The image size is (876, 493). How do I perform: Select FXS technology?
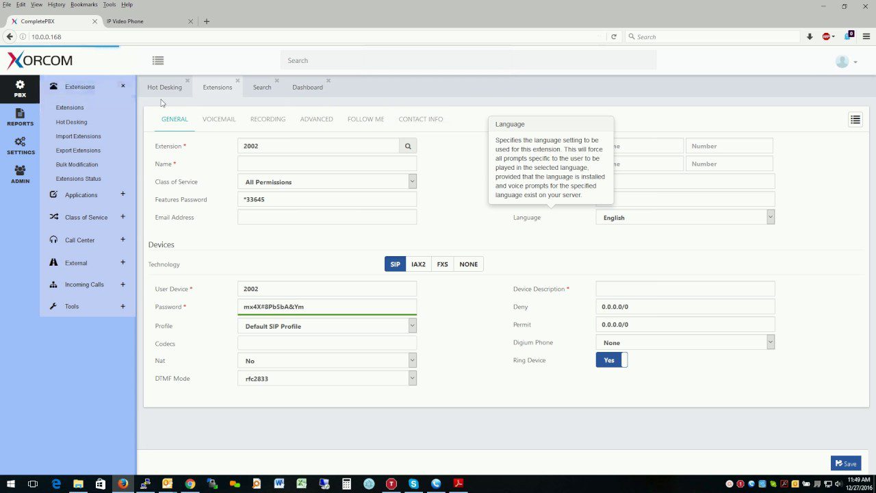click(x=442, y=264)
